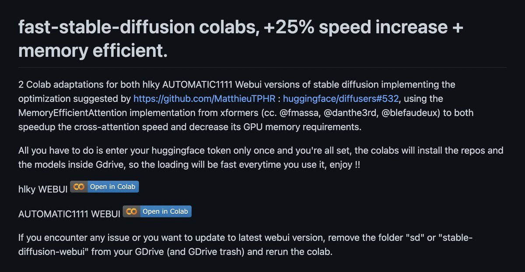Open the AUTOMATIC1111 WEBUI notebook in Colab
Image resolution: width=525 pixels, height=272 pixels.
(165, 212)
